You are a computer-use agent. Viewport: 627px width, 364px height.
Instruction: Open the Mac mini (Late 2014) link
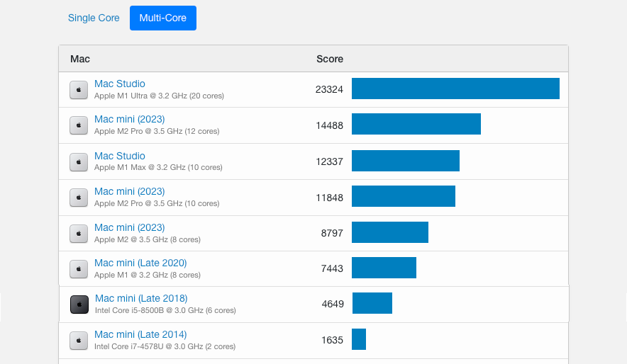coord(140,334)
